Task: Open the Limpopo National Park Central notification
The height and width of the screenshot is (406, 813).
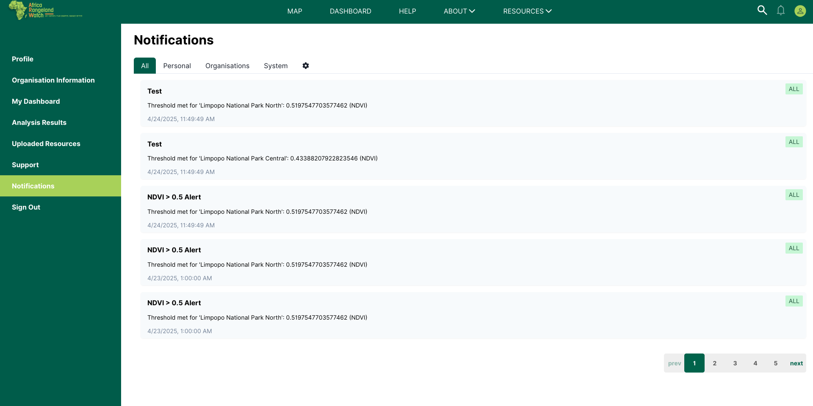Action: pos(473,156)
